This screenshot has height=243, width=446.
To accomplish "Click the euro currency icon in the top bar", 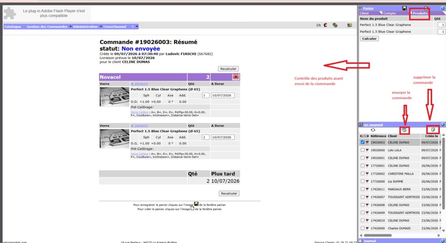I will tap(325, 25).
